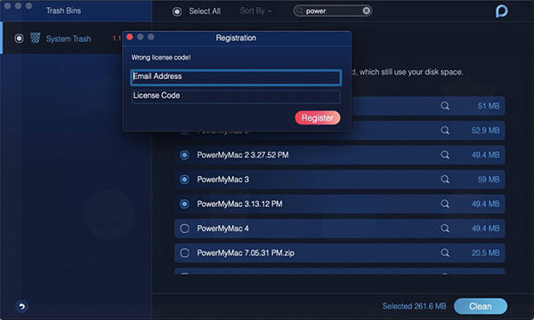Screen dimensions: 534x320
Task: Click the PowerMyMac 7.05.31 PM.zip file name
Action: (x=246, y=253)
